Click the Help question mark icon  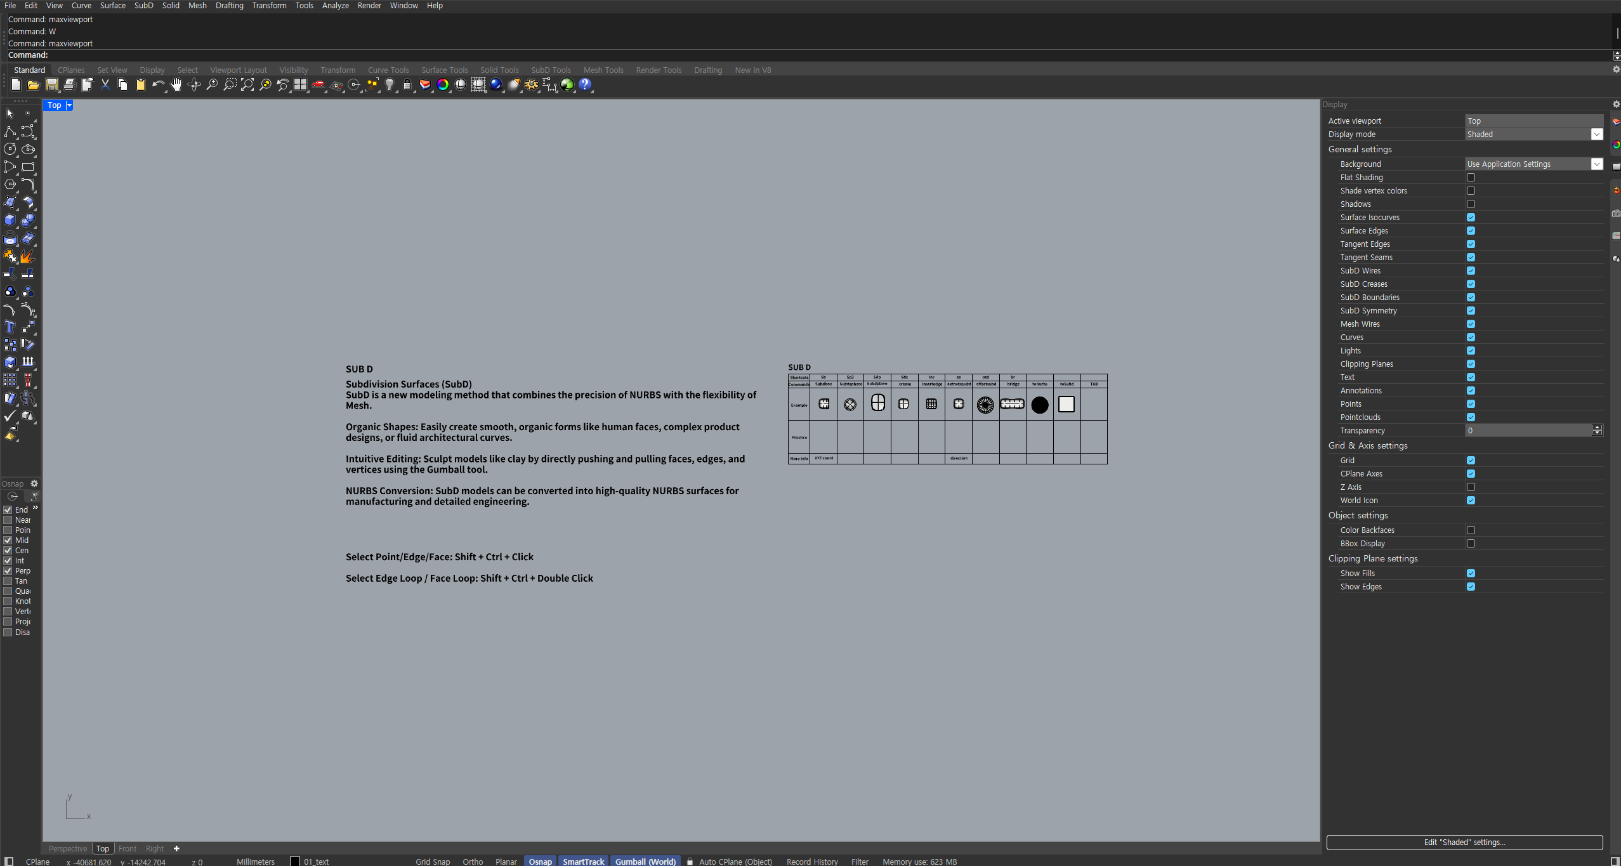[585, 85]
